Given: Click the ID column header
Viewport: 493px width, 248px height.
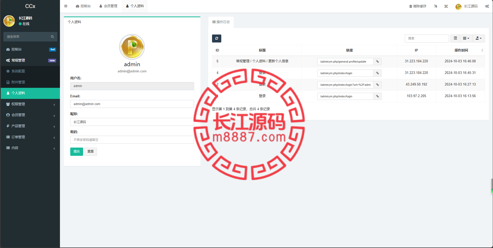Looking at the screenshot, I should pyautogui.click(x=217, y=50).
